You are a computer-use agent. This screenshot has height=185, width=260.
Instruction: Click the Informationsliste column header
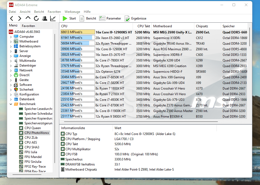pyautogui.click(x=86, y=128)
